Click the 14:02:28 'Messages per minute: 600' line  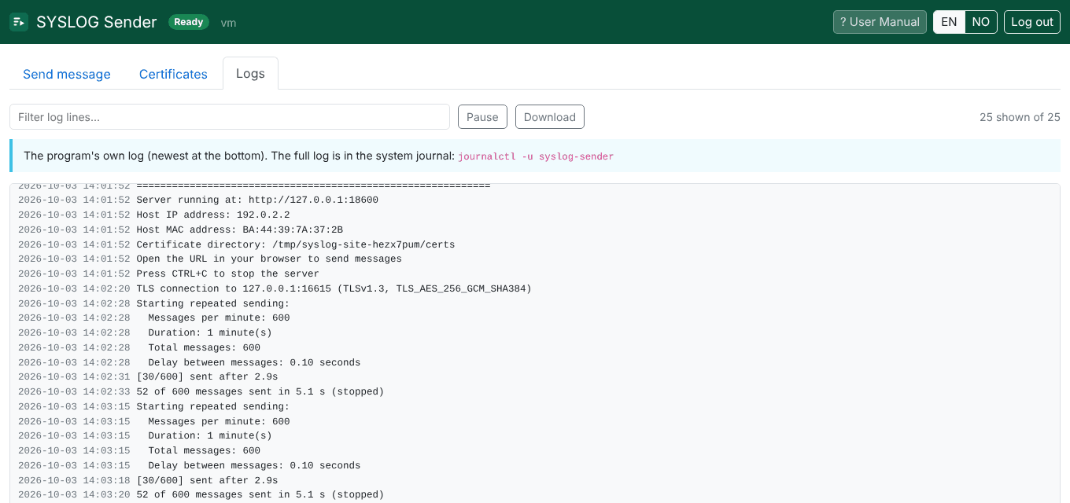click(x=154, y=318)
